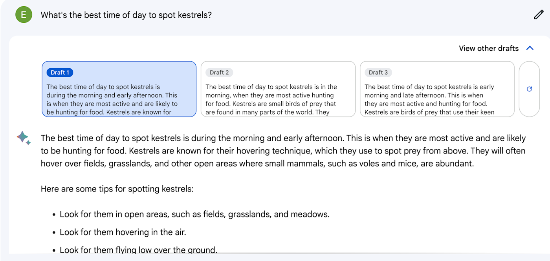Click the "flying low over the ground" bullet

coord(138,250)
